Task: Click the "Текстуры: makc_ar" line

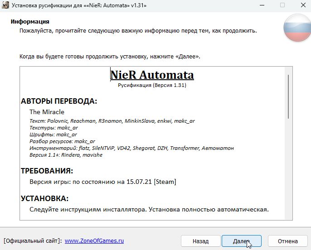Action: coord(53,128)
